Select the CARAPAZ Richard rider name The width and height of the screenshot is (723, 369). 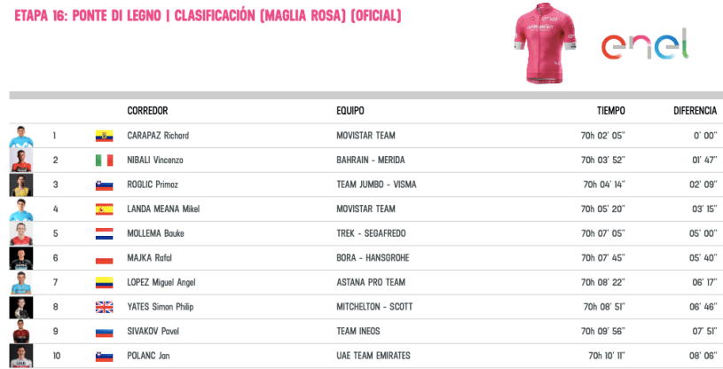[158, 136]
